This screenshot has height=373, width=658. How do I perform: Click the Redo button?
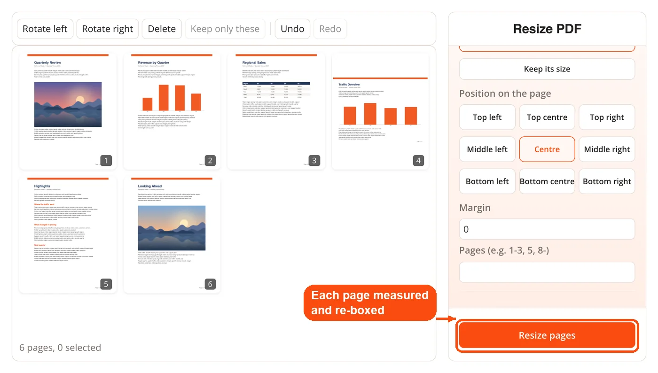330,29
